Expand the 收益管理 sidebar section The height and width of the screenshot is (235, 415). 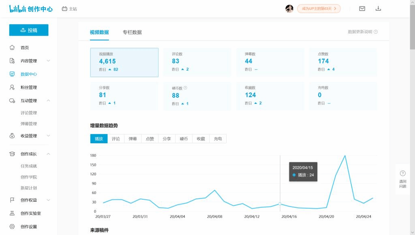tap(48, 136)
